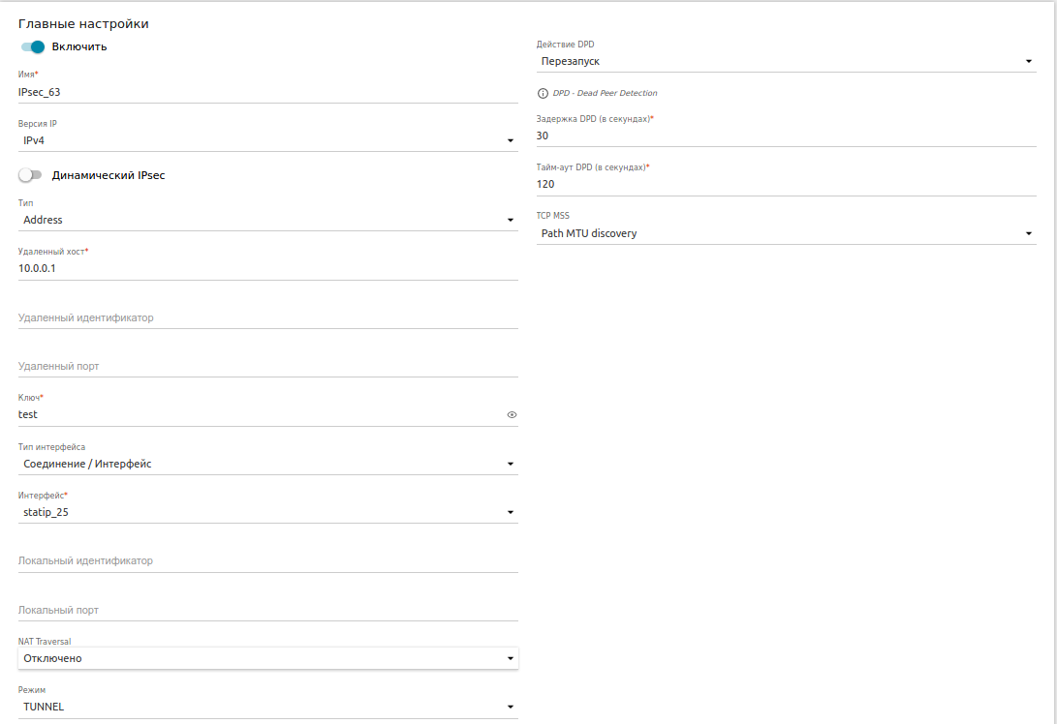Open the Тип интерфейса dropdown
Image resolution: width=1057 pixels, height=724 pixels.
[x=267, y=464]
